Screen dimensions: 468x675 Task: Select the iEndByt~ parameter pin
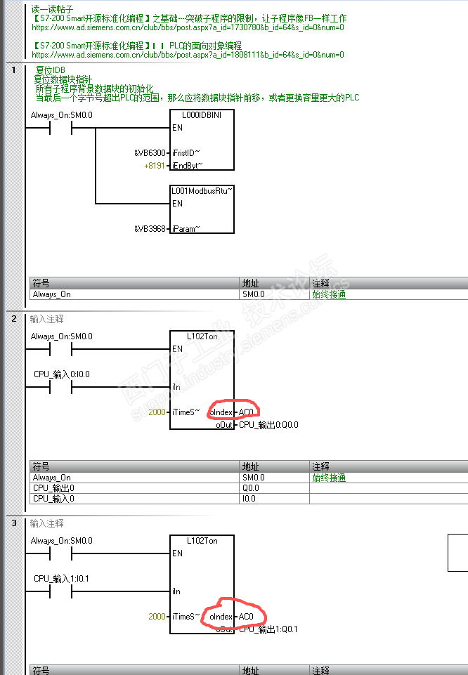(188, 166)
